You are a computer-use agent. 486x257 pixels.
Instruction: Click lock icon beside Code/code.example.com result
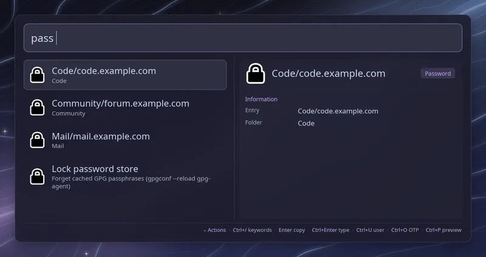[x=37, y=75]
